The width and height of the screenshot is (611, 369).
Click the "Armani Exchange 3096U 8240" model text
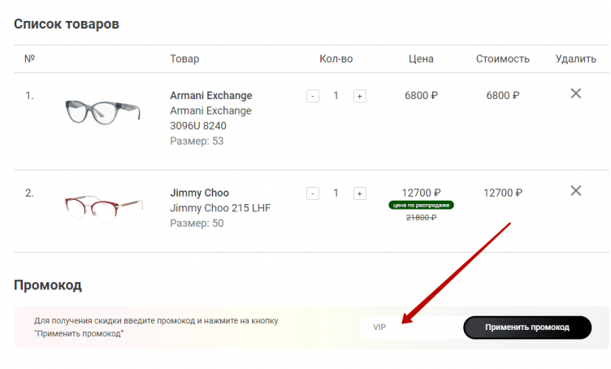210,118
